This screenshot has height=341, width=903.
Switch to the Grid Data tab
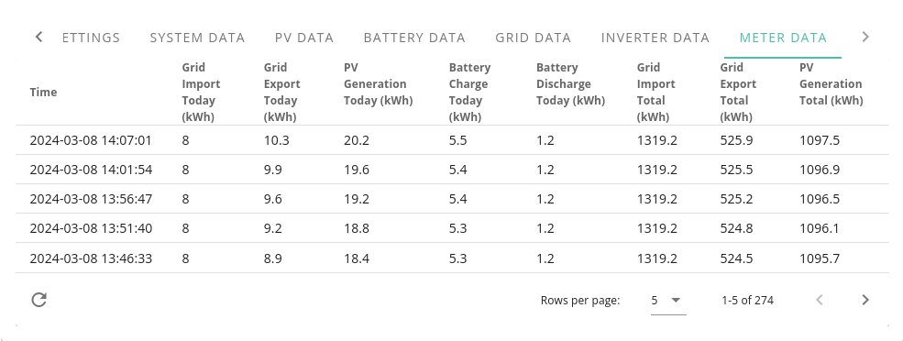(x=534, y=38)
